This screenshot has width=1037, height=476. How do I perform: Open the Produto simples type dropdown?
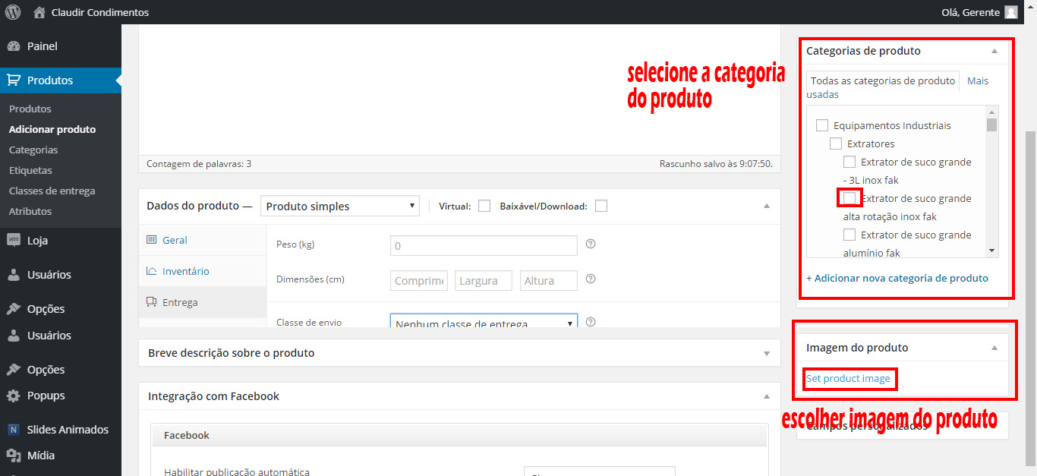339,206
